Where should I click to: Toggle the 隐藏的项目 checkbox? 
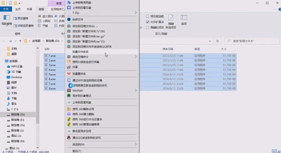[x=148, y=27]
